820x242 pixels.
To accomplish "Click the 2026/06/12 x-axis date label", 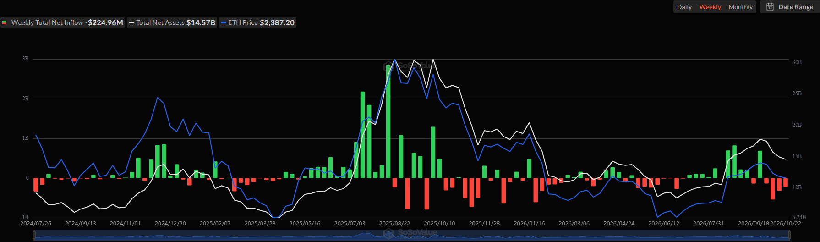I will (664, 224).
